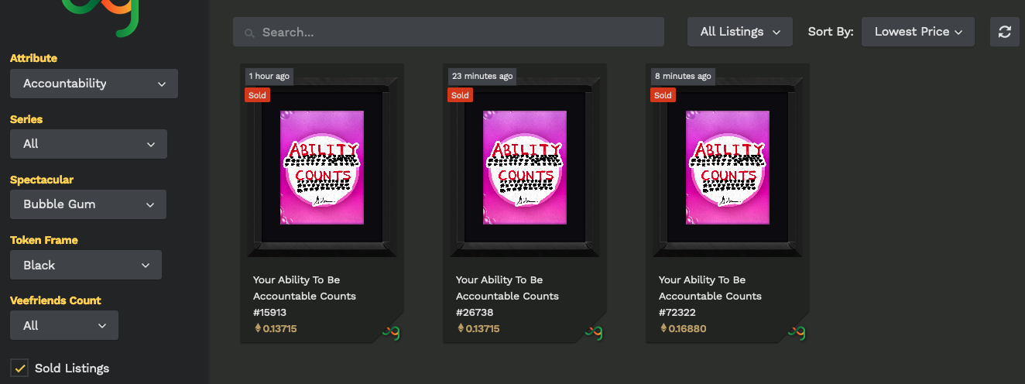The image size is (1025, 384).
Task: Open the artwork thumbnail of token #72322
Action: pos(728,167)
